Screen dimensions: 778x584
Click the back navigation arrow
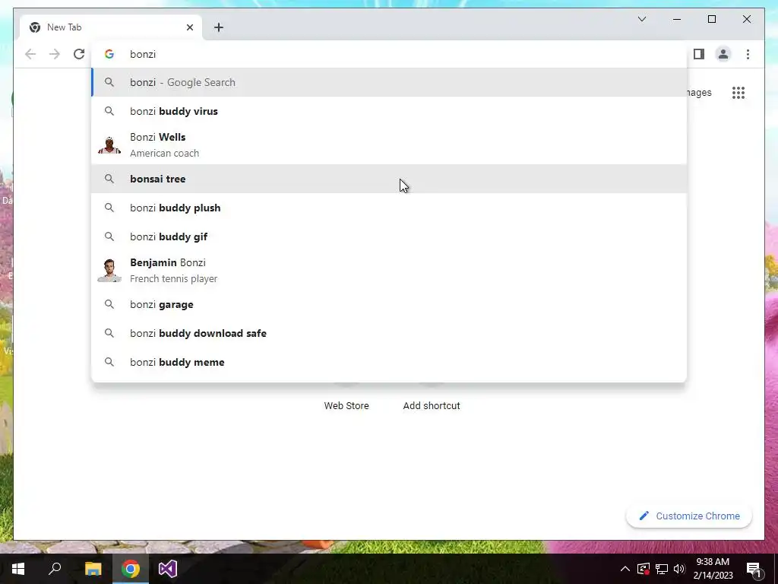click(x=30, y=54)
